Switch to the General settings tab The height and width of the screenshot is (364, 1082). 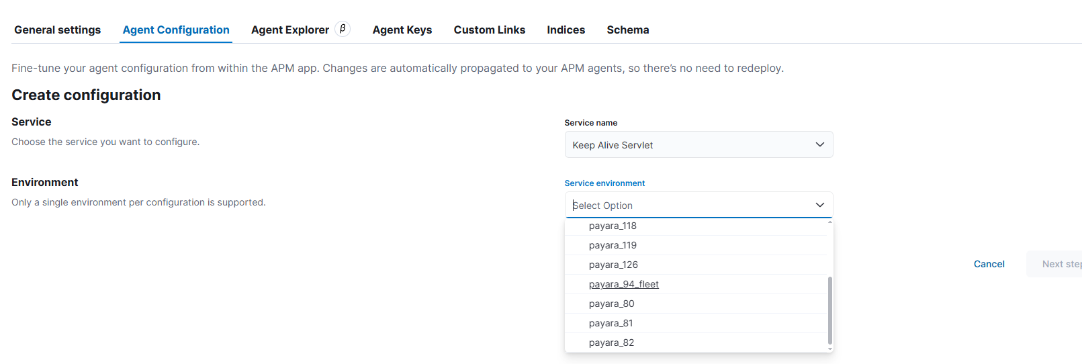(58, 30)
